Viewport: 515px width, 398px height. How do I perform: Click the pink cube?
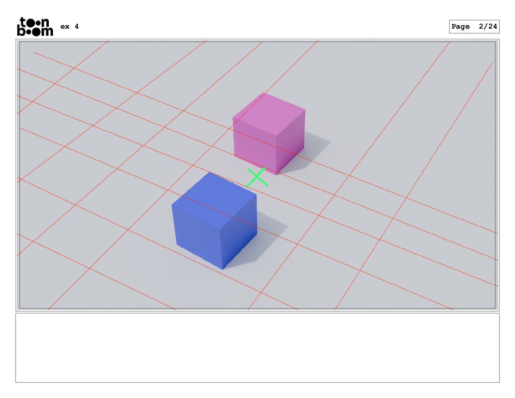point(269,133)
